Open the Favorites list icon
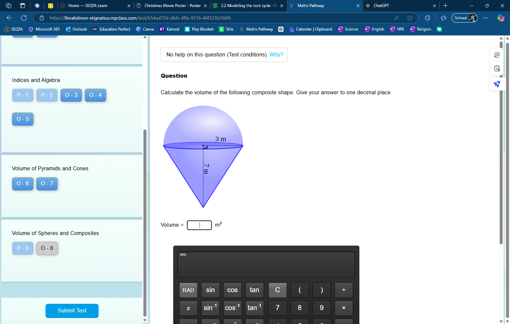Image resolution: width=510 pixels, height=324 pixels. (x=444, y=18)
